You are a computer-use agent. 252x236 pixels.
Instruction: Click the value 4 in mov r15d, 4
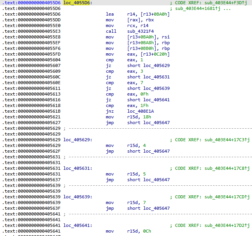[144, 145]
